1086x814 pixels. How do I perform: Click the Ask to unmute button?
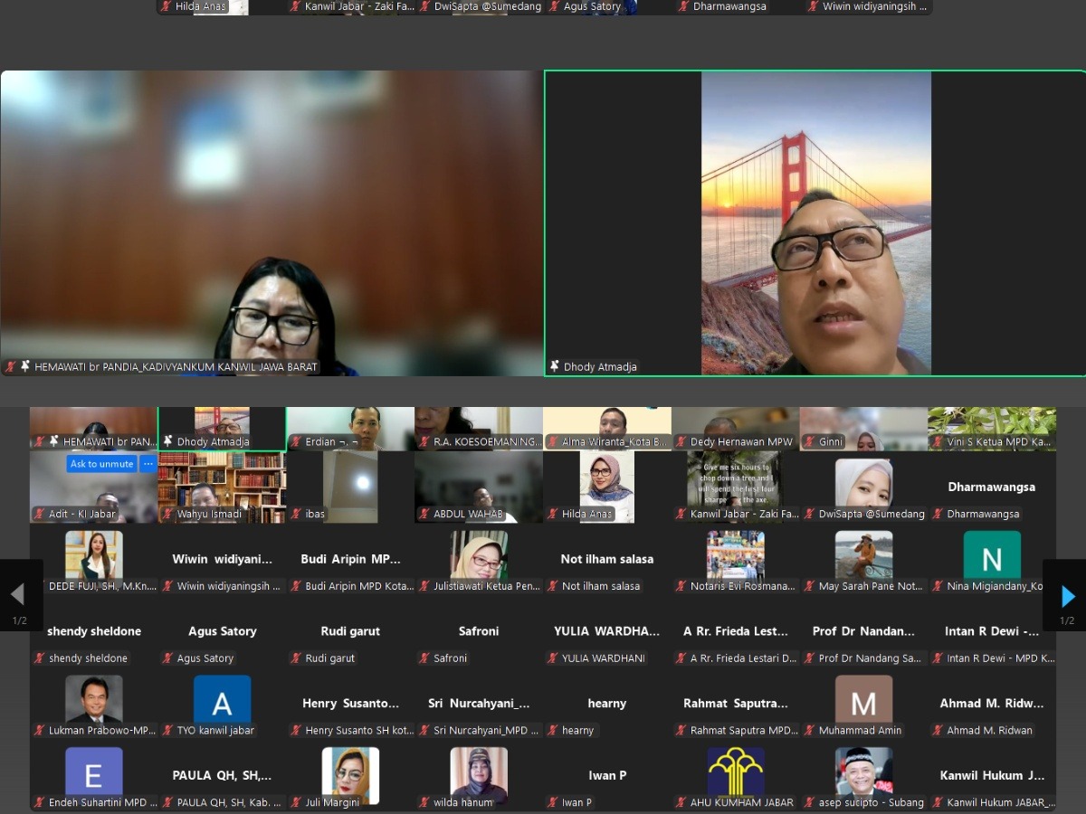coord(101,464)
